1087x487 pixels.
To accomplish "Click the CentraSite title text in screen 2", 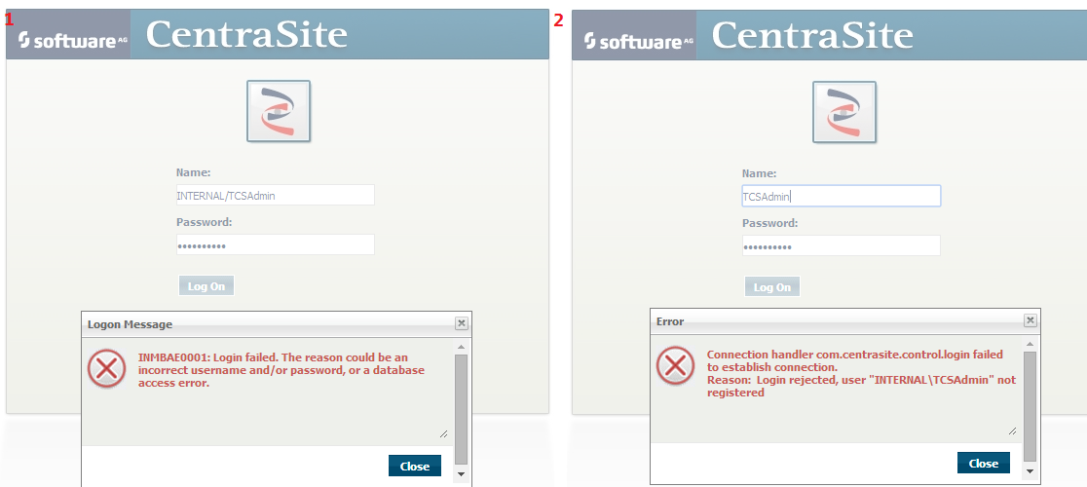I will click(x=811, y=35).
